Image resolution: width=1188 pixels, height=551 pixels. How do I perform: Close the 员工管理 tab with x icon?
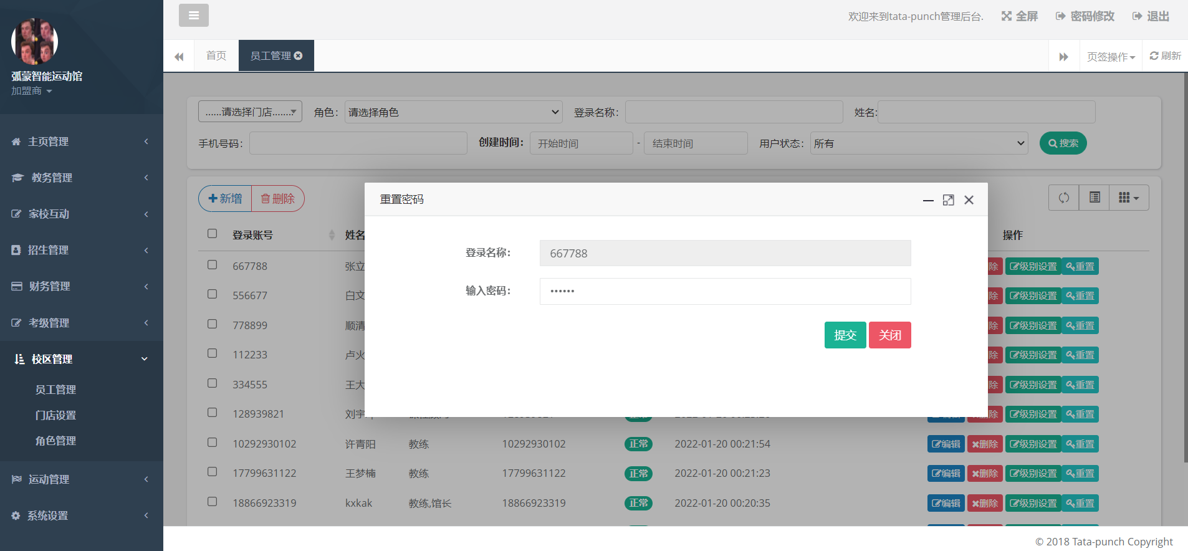[299, 55]
